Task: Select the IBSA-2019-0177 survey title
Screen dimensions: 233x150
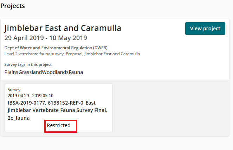Action: pyautogui.click(x=57, y=110)
